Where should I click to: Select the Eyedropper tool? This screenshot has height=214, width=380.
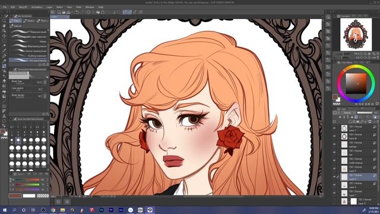[x=4, y=51]
